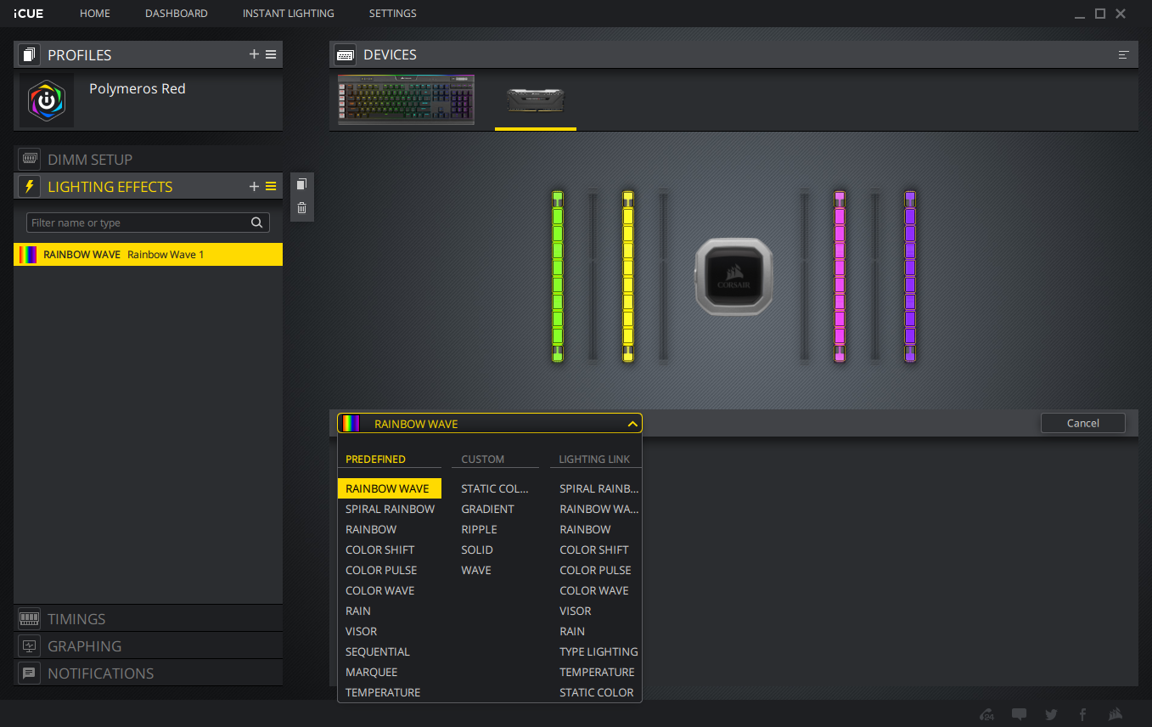Select the keyboard device thumbnail
The image size is (1152, 727).
point(406,100)
